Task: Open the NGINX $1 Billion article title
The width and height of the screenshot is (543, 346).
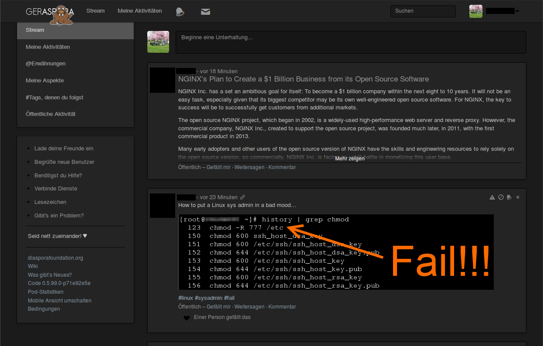Action: 303,79
